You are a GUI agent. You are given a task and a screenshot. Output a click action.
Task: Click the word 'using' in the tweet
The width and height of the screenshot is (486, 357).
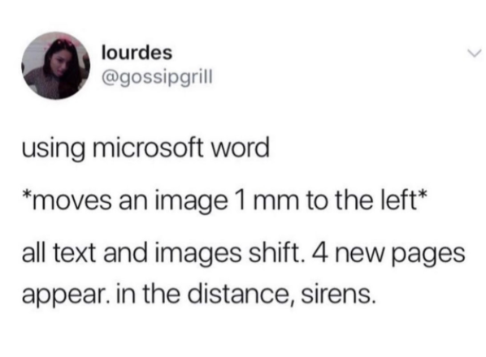point(53,149)
